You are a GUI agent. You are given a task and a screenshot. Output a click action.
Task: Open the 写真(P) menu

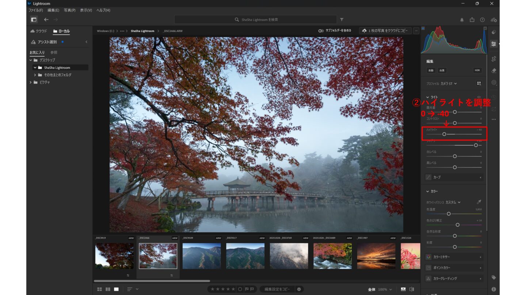69,10
